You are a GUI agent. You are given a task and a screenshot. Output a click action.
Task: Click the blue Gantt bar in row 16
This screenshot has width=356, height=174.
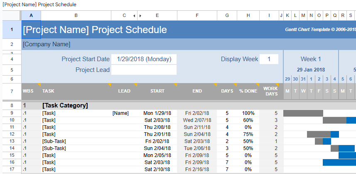coord(339,162)
